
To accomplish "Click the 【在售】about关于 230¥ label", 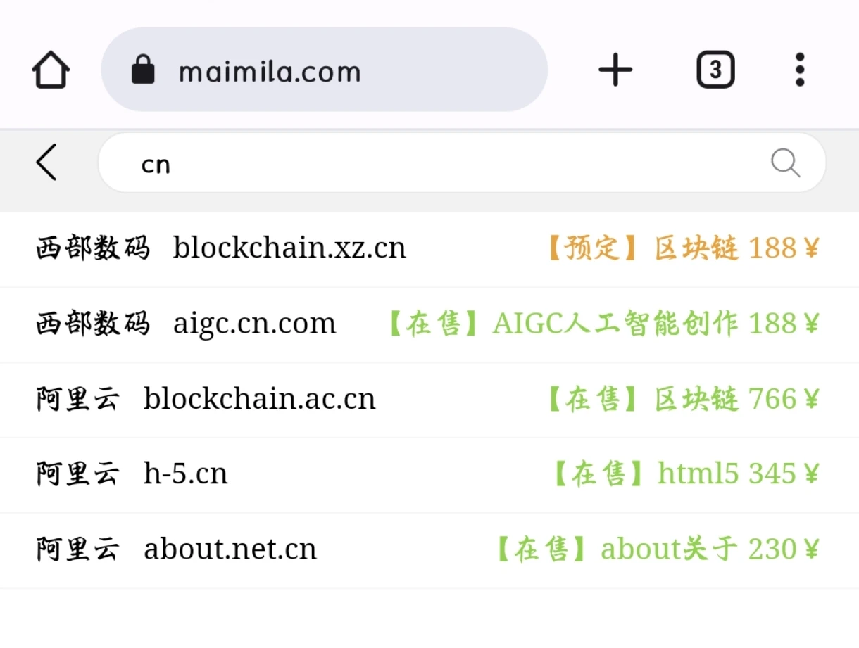I will point(656,549).
